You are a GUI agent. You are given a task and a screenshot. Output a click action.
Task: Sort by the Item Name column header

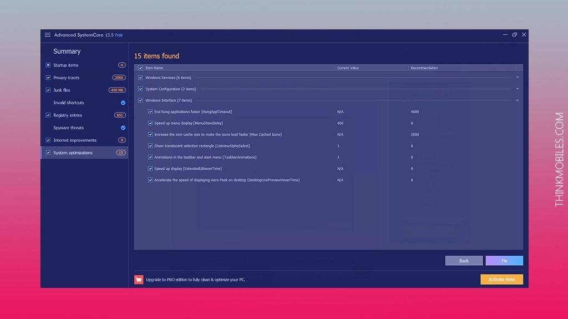tap(154, 68)
